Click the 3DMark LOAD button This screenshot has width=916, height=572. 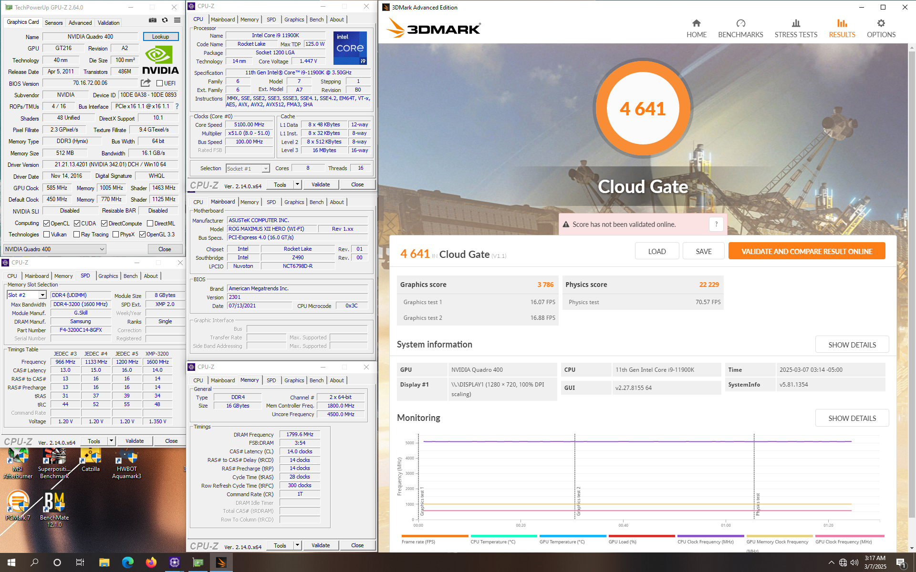coord(657,251)
